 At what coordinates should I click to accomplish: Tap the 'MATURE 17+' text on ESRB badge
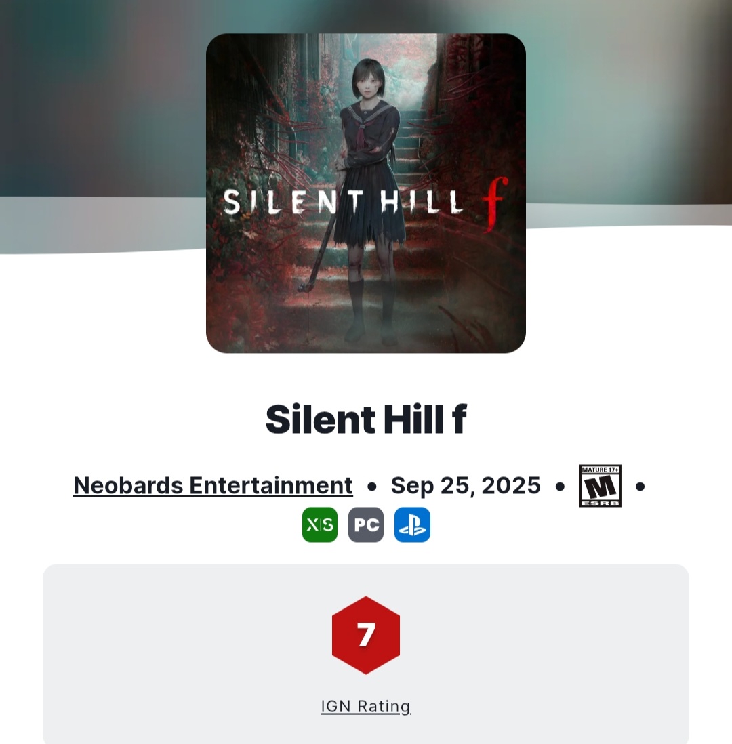pos(600,470)
